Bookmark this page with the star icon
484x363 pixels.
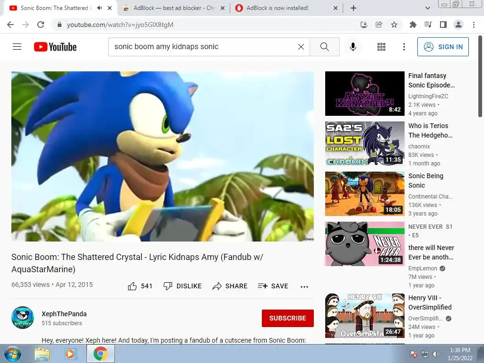click(394, 25)
